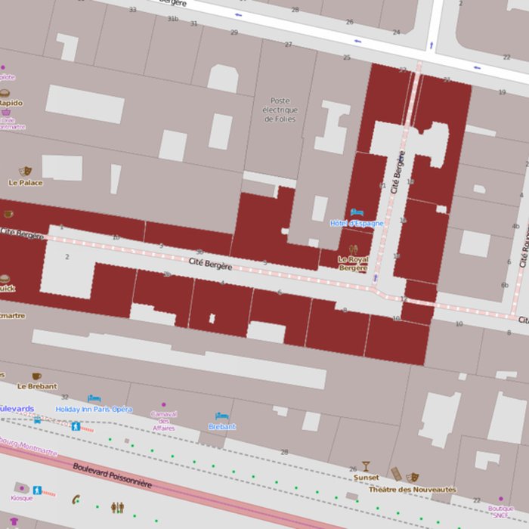This screenshot has width=529, height=529.
Task: Select the Carnaval des Affaires purple marker
Action: (163, 405)
